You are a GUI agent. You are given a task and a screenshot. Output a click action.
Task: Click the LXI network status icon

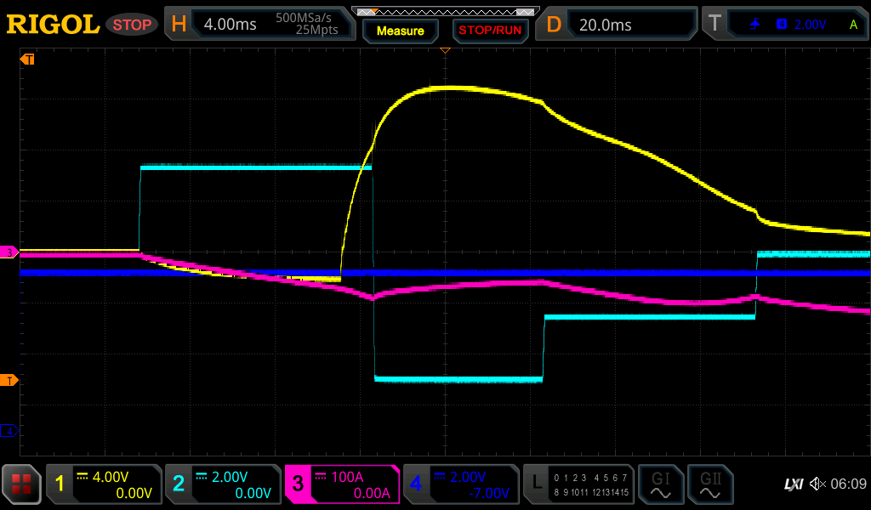[x=793, y=484]
